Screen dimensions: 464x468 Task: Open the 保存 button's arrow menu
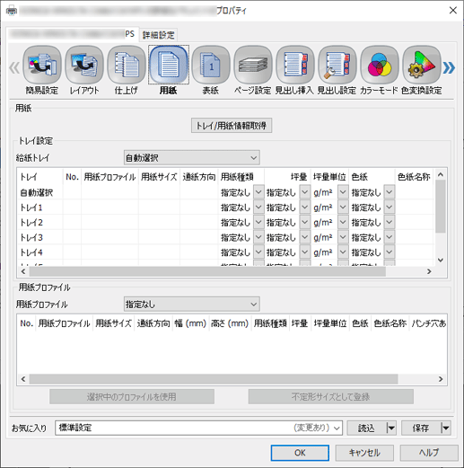coord(446,428)
